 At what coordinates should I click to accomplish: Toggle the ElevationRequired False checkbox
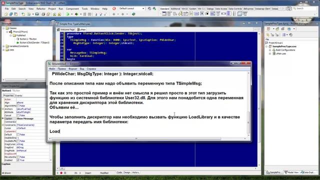[18, 157]
